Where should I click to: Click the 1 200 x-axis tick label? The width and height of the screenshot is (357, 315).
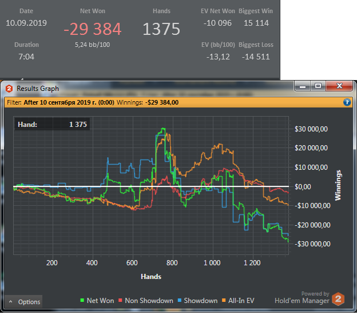click(x=252, y=262)
